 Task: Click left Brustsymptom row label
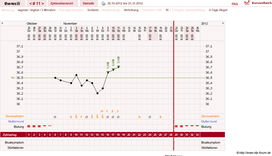coord(14,143)
